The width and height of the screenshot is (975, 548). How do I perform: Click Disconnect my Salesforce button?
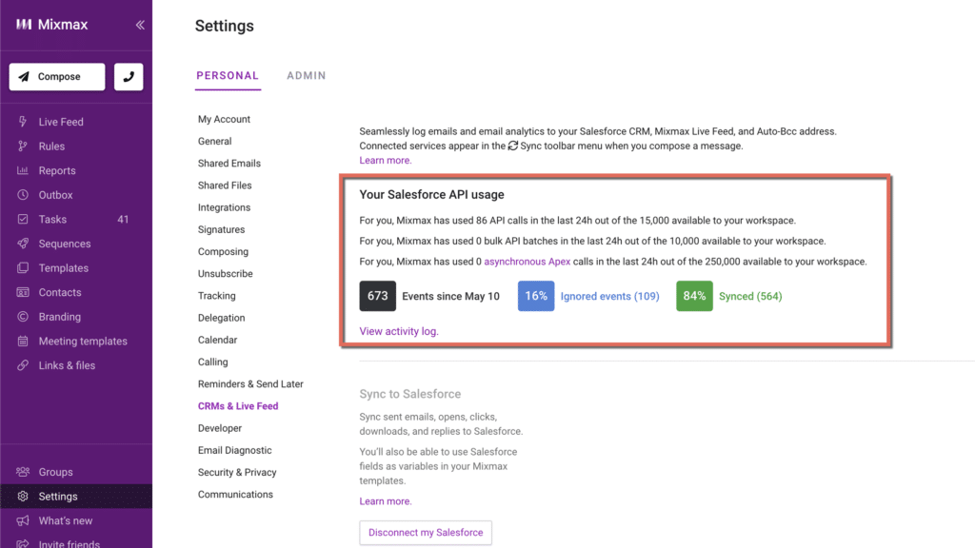tap(426, 533)
